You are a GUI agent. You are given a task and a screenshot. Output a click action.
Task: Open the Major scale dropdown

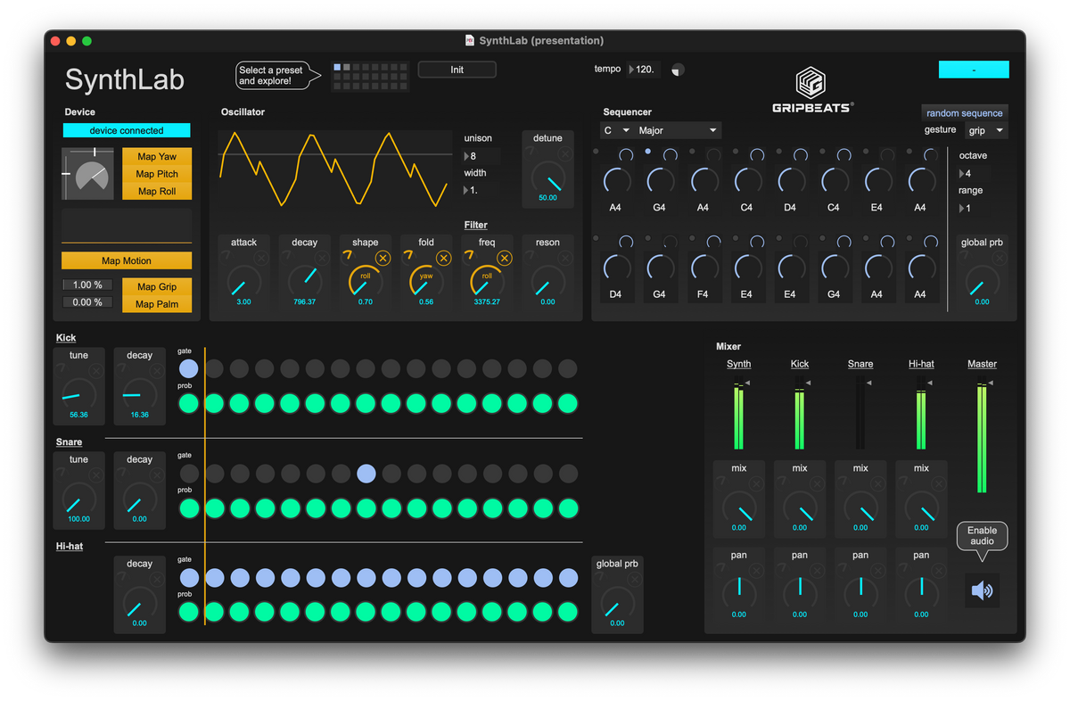coord(678,130)
